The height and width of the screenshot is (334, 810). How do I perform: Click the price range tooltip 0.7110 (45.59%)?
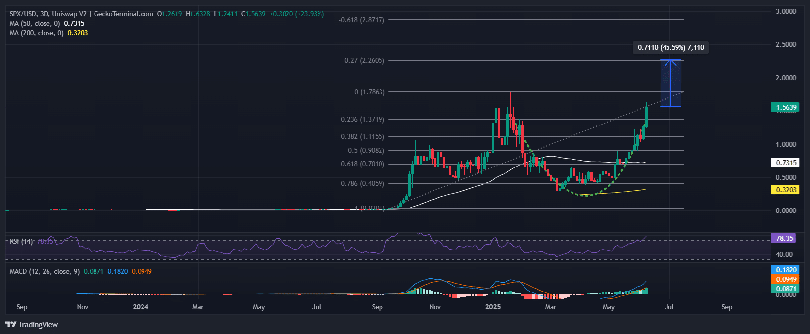tap(670, 47)
